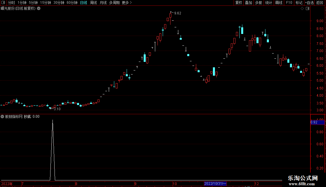This screenshot has width=326, height=187.
Task: Click the diamond icon in chart header
Action: 302,9
